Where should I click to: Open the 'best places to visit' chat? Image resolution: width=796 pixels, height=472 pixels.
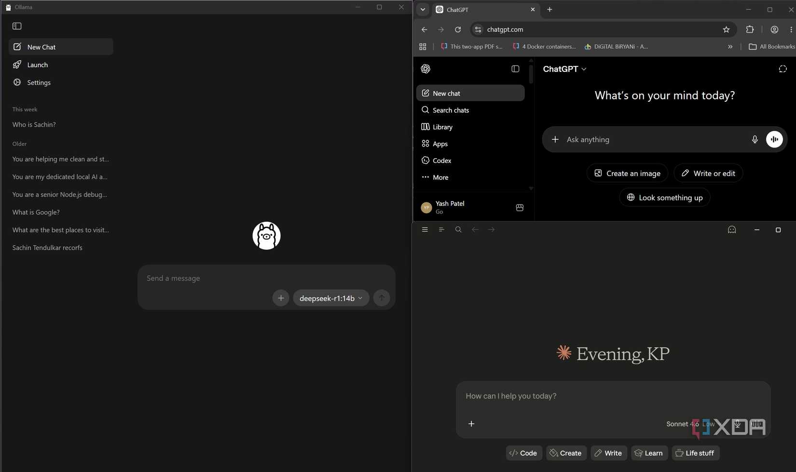click(61, 230)
